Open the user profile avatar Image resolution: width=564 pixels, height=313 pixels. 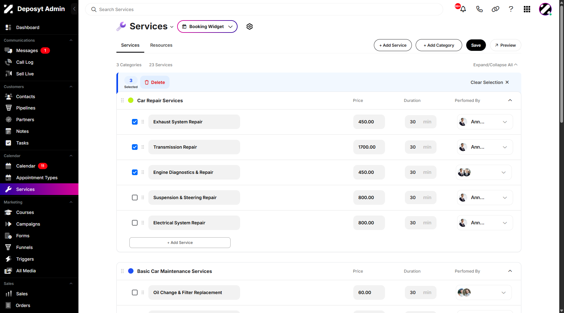pos(545,9)
